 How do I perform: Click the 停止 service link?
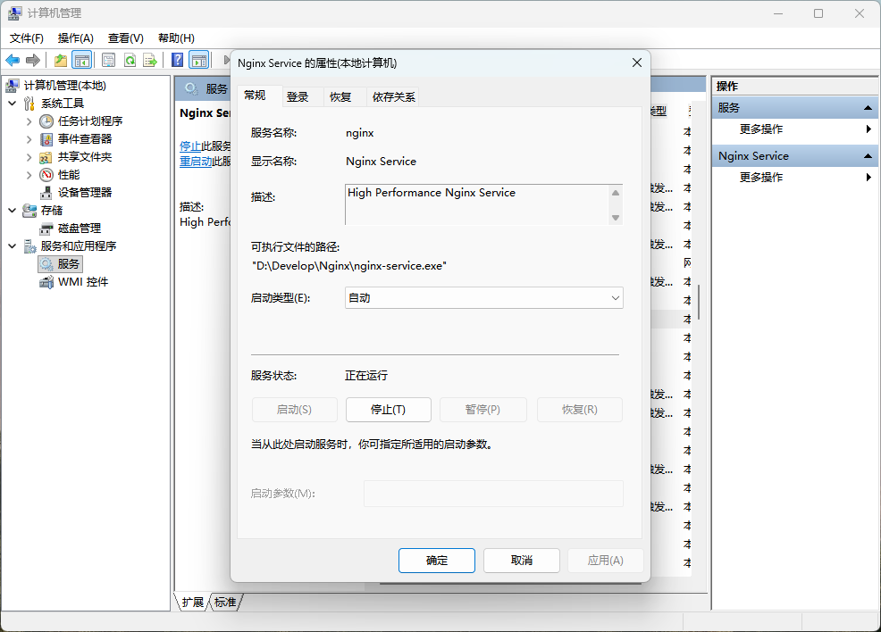pyautogui.click(x=190, y=146)
